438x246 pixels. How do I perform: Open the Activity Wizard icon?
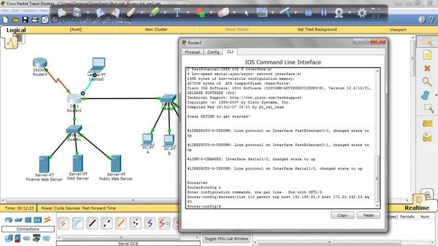(x=45, y=20)
